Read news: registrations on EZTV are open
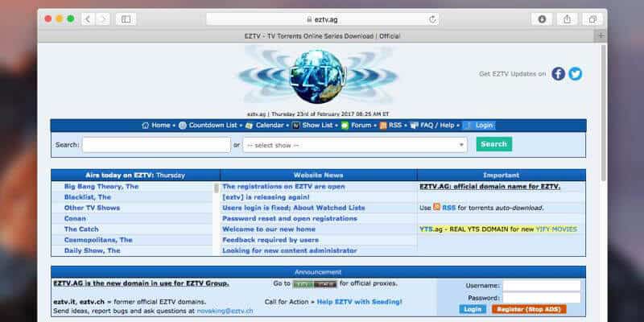 (x=283, y=187)
